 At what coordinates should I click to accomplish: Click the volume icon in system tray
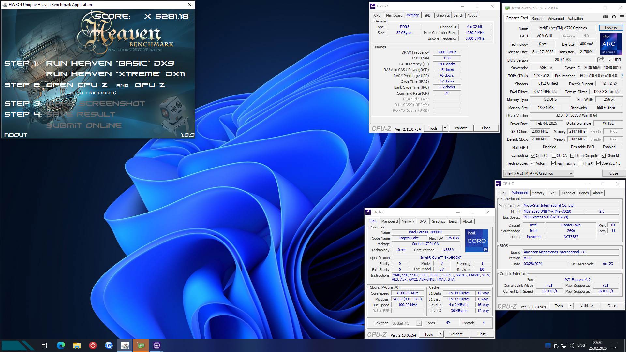coord(571,345)
